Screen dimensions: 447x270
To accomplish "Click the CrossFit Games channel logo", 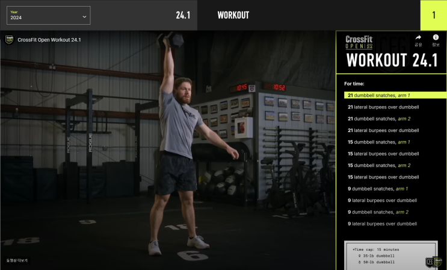I will pos(10,40).
